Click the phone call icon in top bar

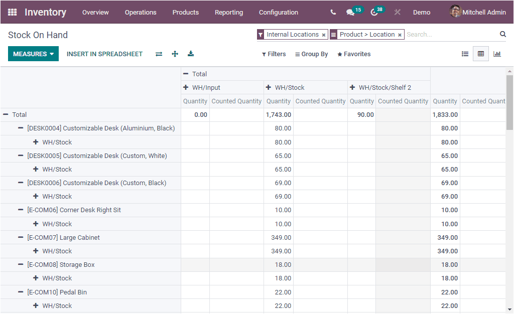click(x=332, y=12)
